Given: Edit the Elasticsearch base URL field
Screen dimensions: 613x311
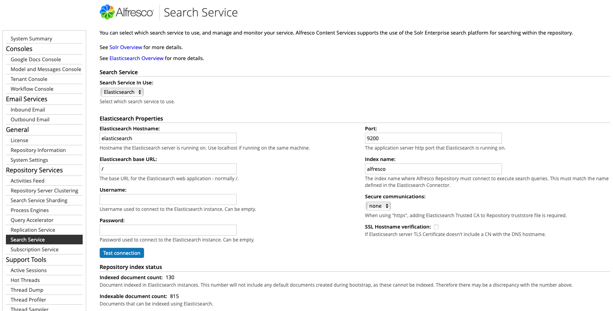Looking at the screenshot, I should pos(168,169).
